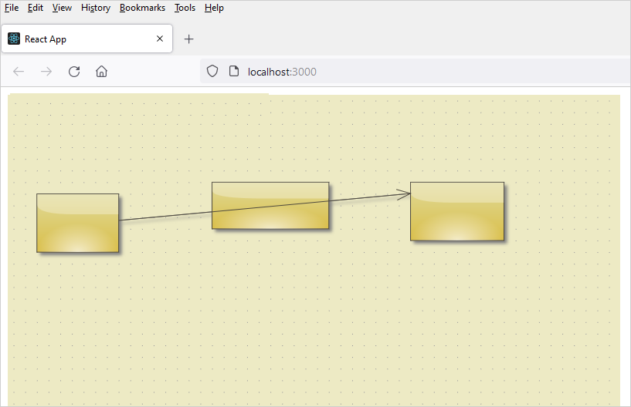The image size is (631, 407).
Task: Open the Edit menu
Action: [36, 8]
